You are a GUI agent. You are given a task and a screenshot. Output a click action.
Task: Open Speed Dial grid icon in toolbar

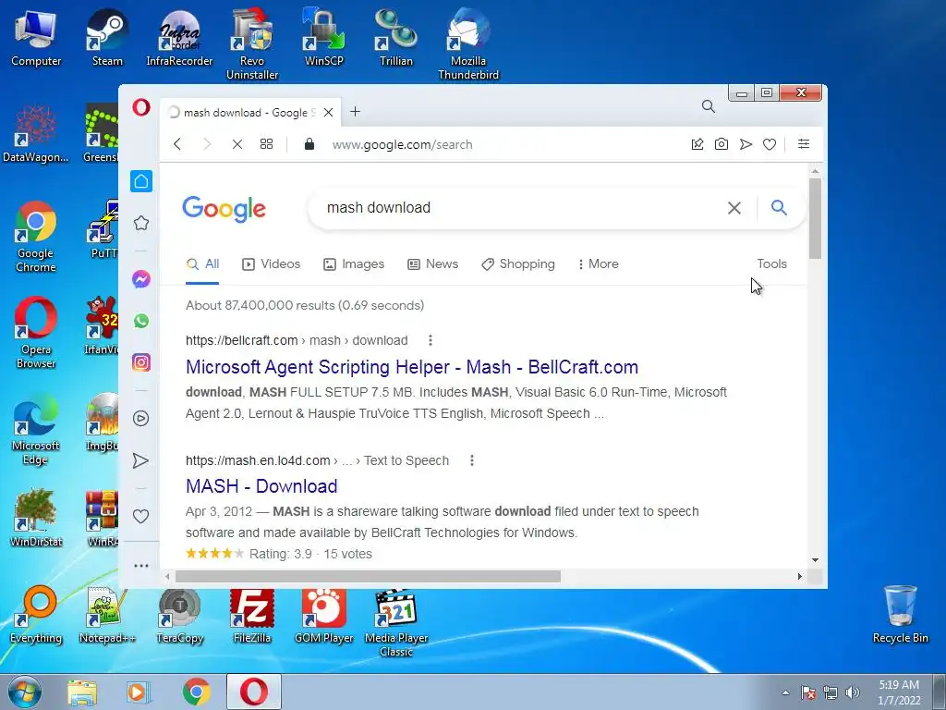pyautogui.click(x=266, y=144)
